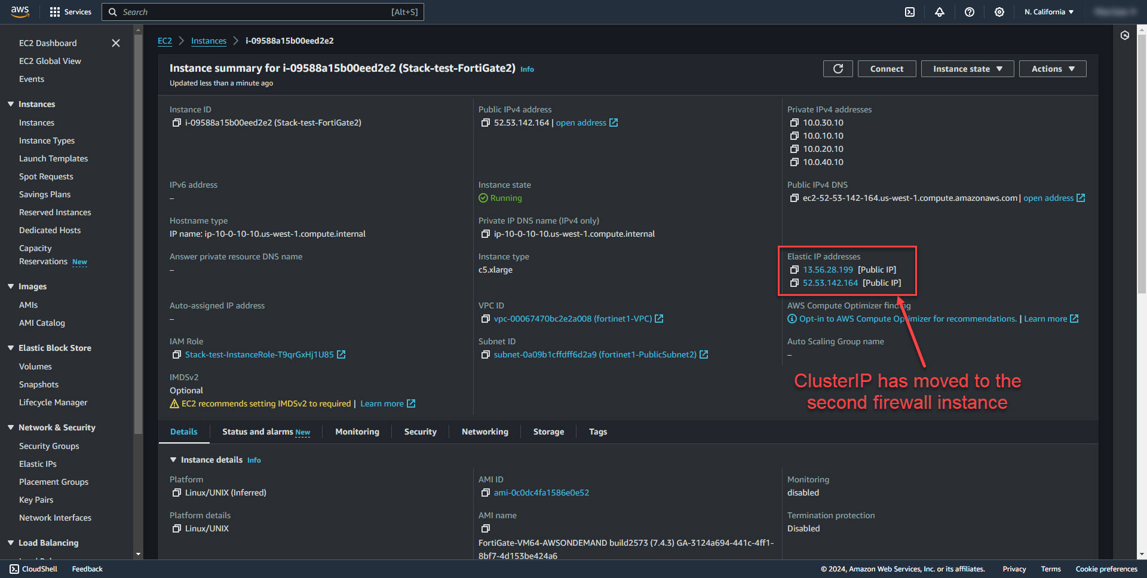Click Feedback in the footer
The image size is (1147, 578).
click(87, 569)
